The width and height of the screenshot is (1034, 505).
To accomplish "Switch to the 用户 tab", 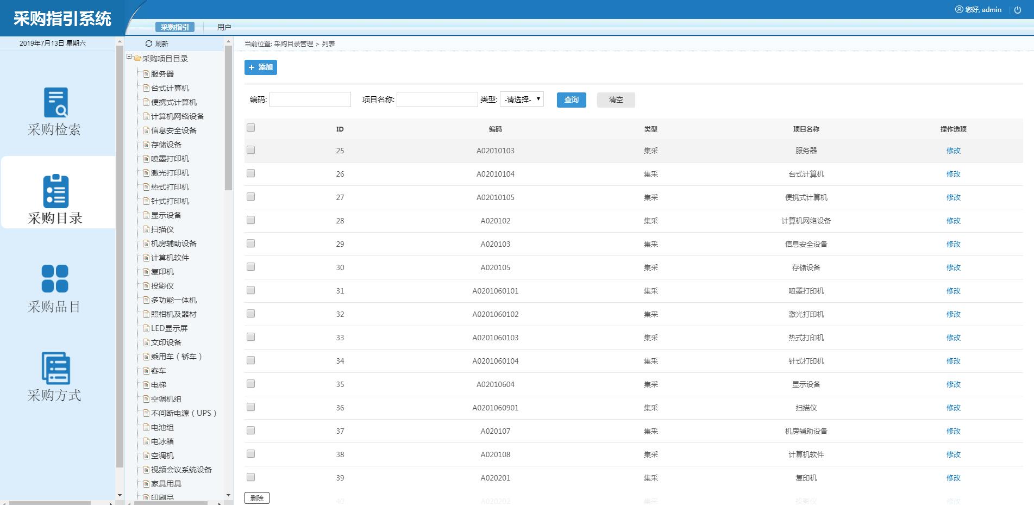I will tap(224, 27).
